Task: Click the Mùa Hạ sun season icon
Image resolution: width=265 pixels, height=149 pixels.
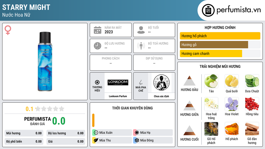Action: (137, 133)
